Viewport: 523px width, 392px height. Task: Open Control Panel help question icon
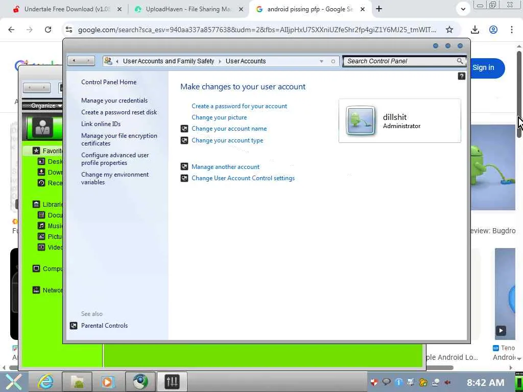pyautogui.click(x=461, y=76)
